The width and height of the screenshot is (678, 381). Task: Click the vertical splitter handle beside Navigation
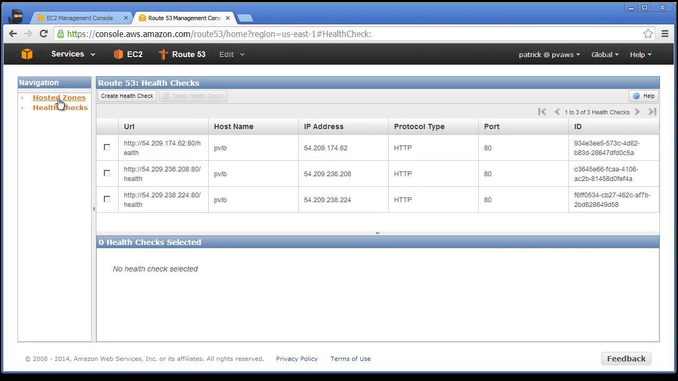coord(94,209)
